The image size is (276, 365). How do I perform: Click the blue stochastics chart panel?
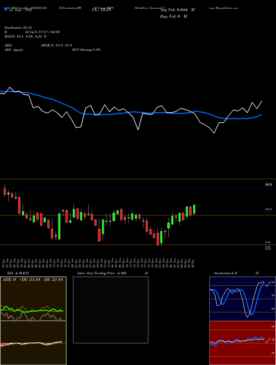click(x=242, y=299)
